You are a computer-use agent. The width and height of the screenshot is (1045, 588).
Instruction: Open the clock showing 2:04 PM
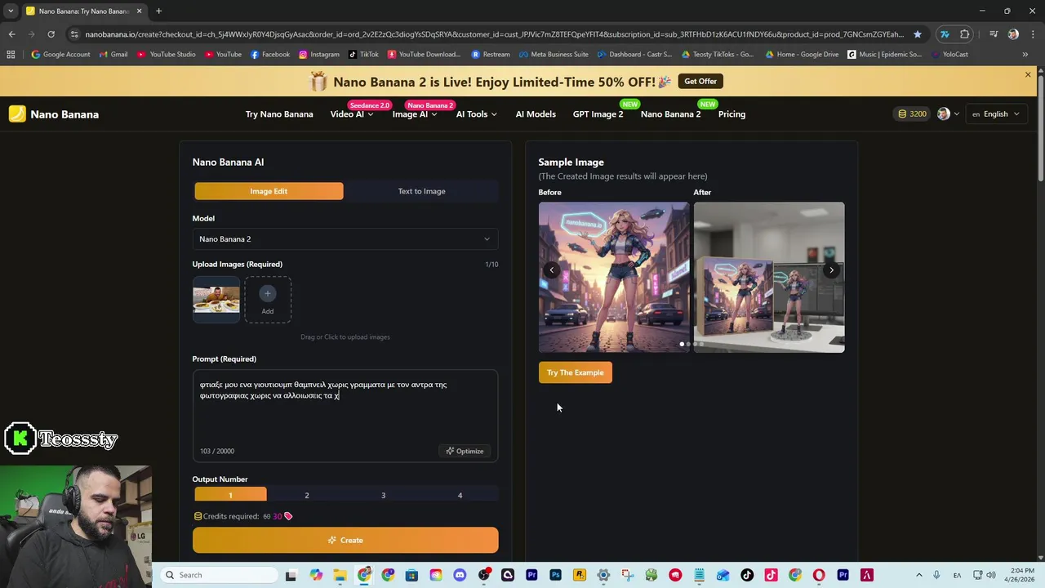click(x=1021, y=575)
